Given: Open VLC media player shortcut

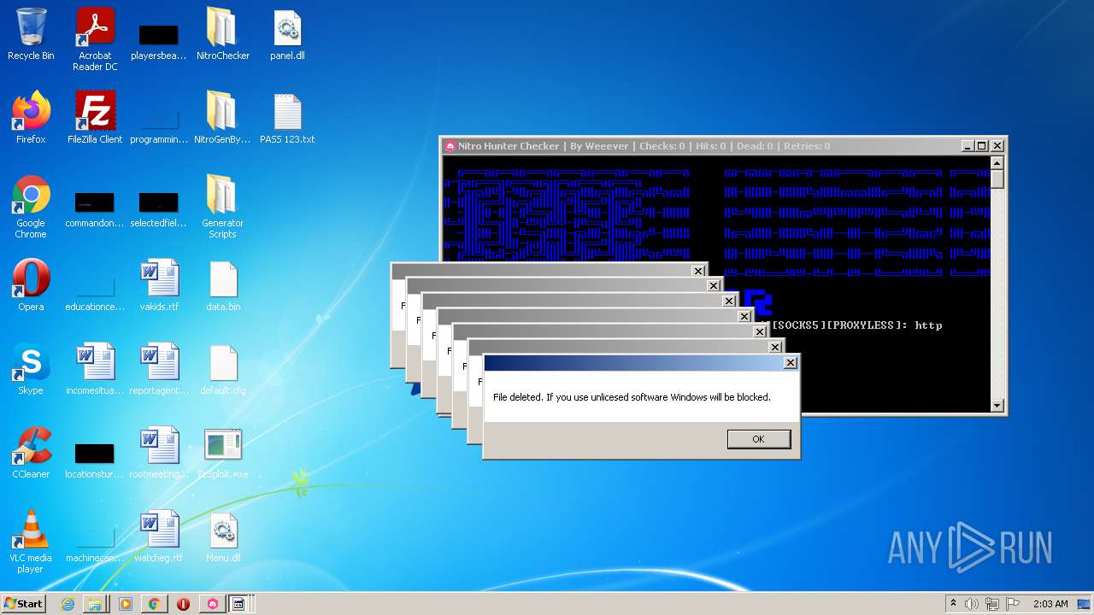Looking at the screenshot, I should (x=31, y=542).
